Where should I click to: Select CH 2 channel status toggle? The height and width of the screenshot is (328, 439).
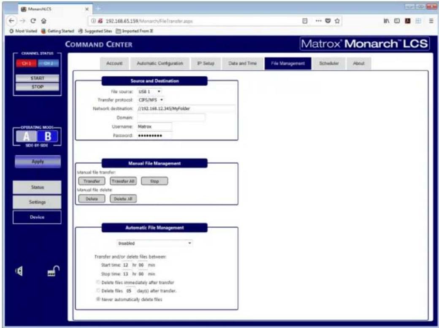coord(48,64)
